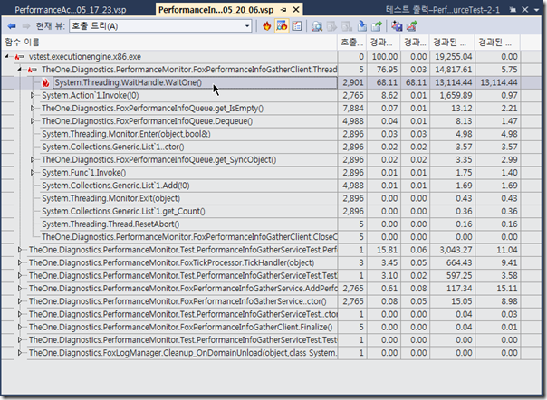This screenshot has height=400, width=547.
Task: Click the noise reduction options icon
Action: (x=297, y=26)
